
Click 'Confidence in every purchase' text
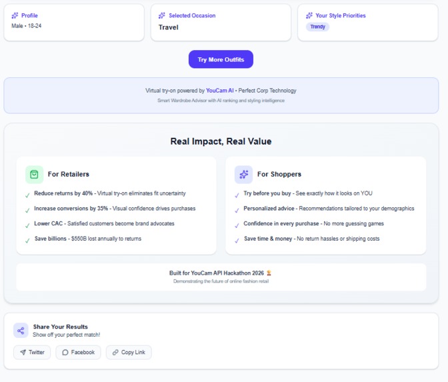[281, 223]
